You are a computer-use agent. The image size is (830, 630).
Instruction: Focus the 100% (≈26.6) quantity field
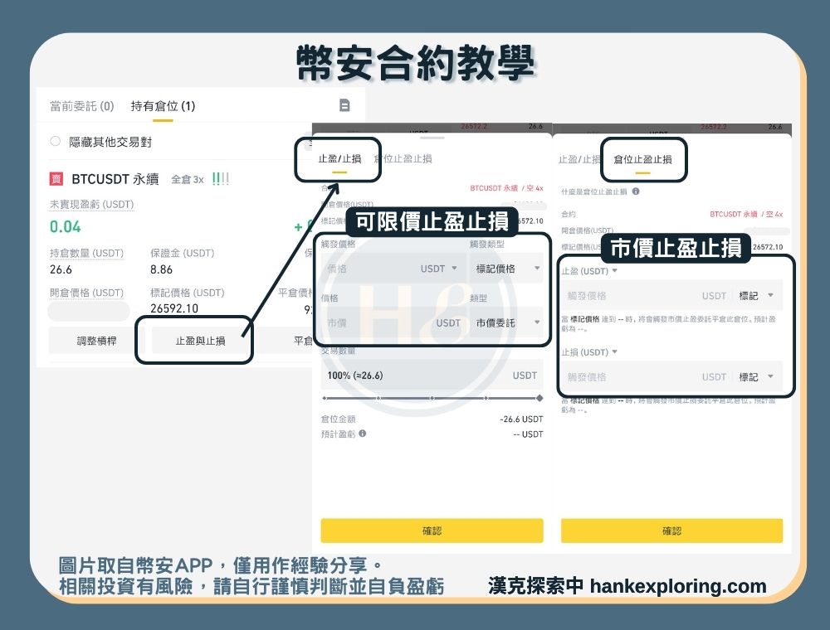click(x=432, y=376)
